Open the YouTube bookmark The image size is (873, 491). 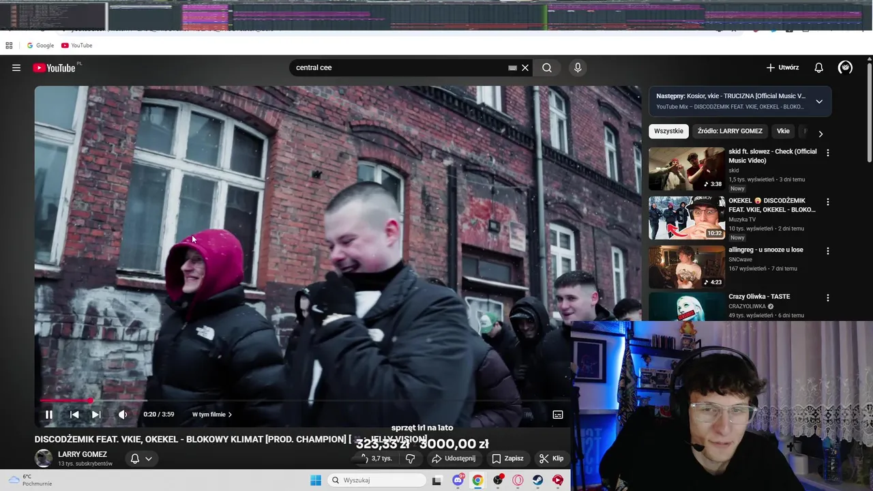[x=76, y=45]
